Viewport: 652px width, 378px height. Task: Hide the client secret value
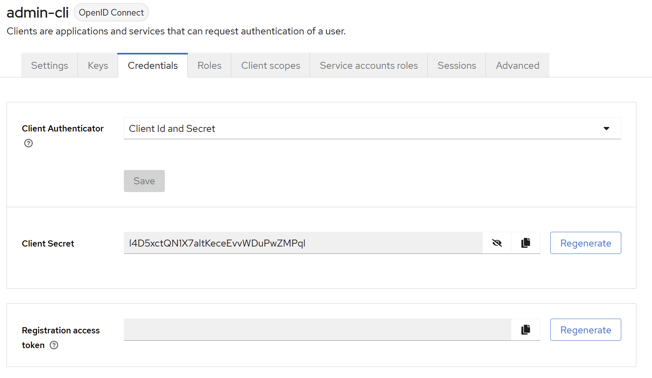(x=497, y=243)
